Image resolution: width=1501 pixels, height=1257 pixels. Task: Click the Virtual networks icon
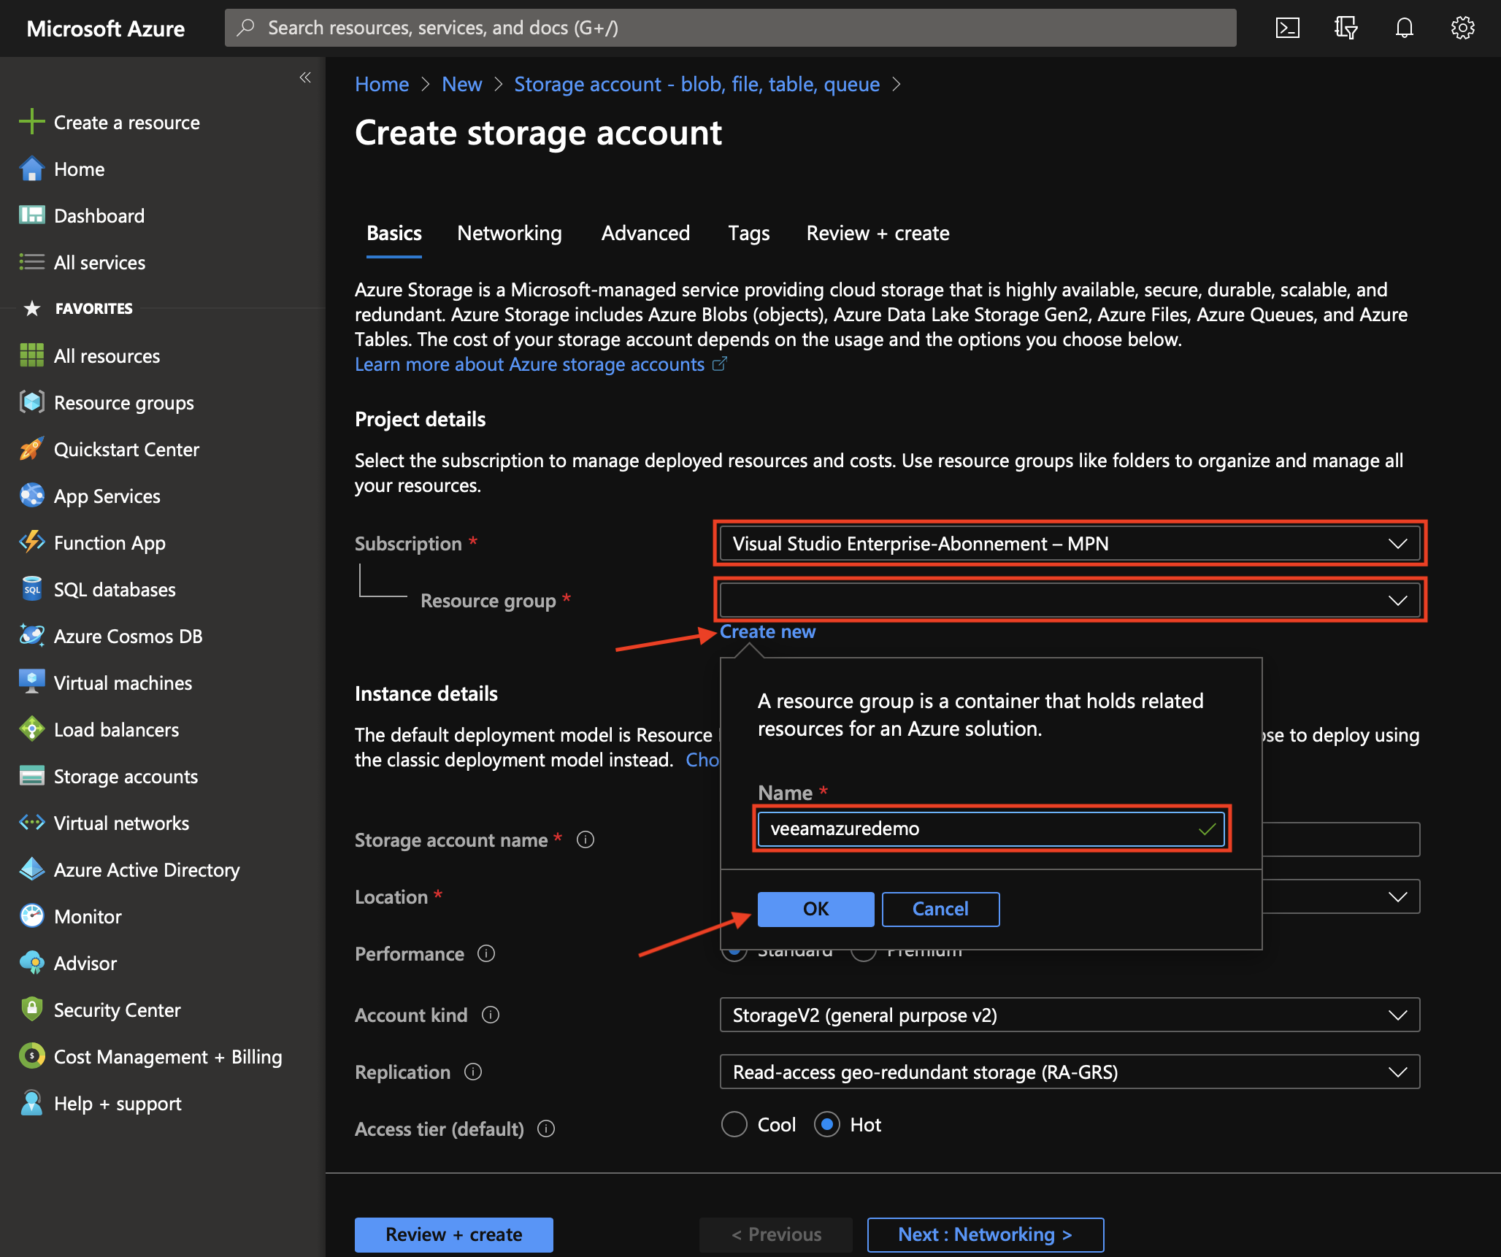pyautogui.click(x=31, y=823)
